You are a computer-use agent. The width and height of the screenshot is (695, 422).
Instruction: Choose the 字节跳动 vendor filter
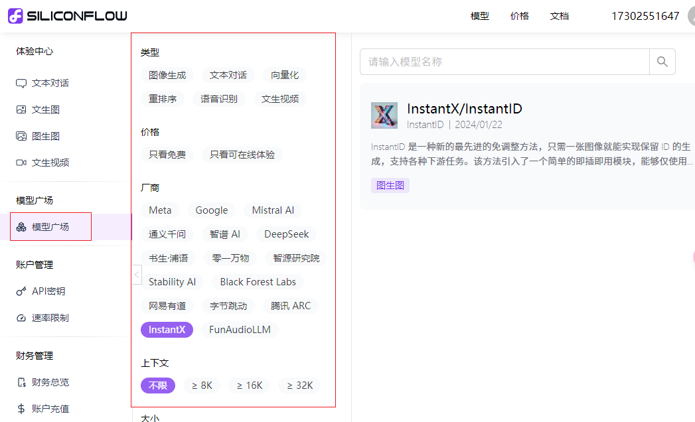(x=228, y=306)
